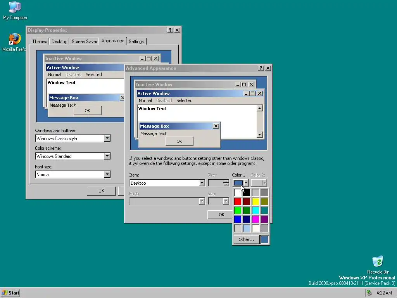Click the OK button inside the Advanced preview Message Box
This screenshot has width=397, height=298.
pyautogui.click(x=179, y=141)
